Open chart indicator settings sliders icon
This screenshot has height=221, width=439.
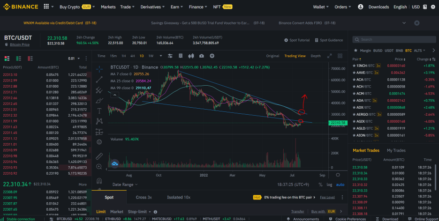(170, 56)
